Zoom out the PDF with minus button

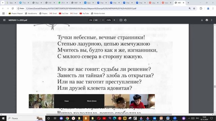(x=103, y=20)
